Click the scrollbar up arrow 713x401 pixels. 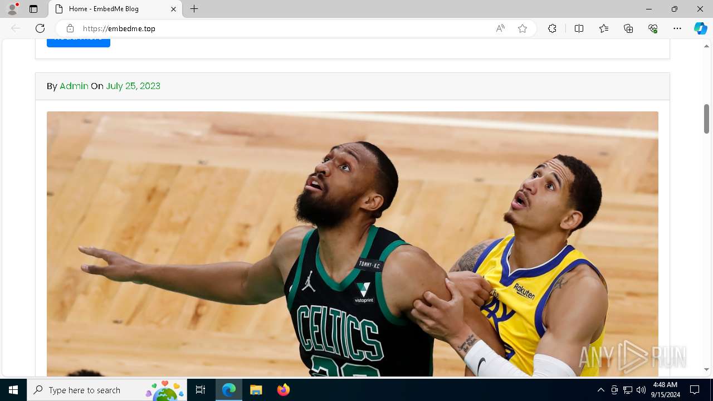[x=706, y=46]
